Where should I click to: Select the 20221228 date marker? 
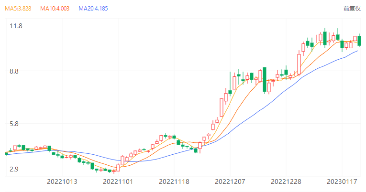pyautogui.click(x=286, y=181)
